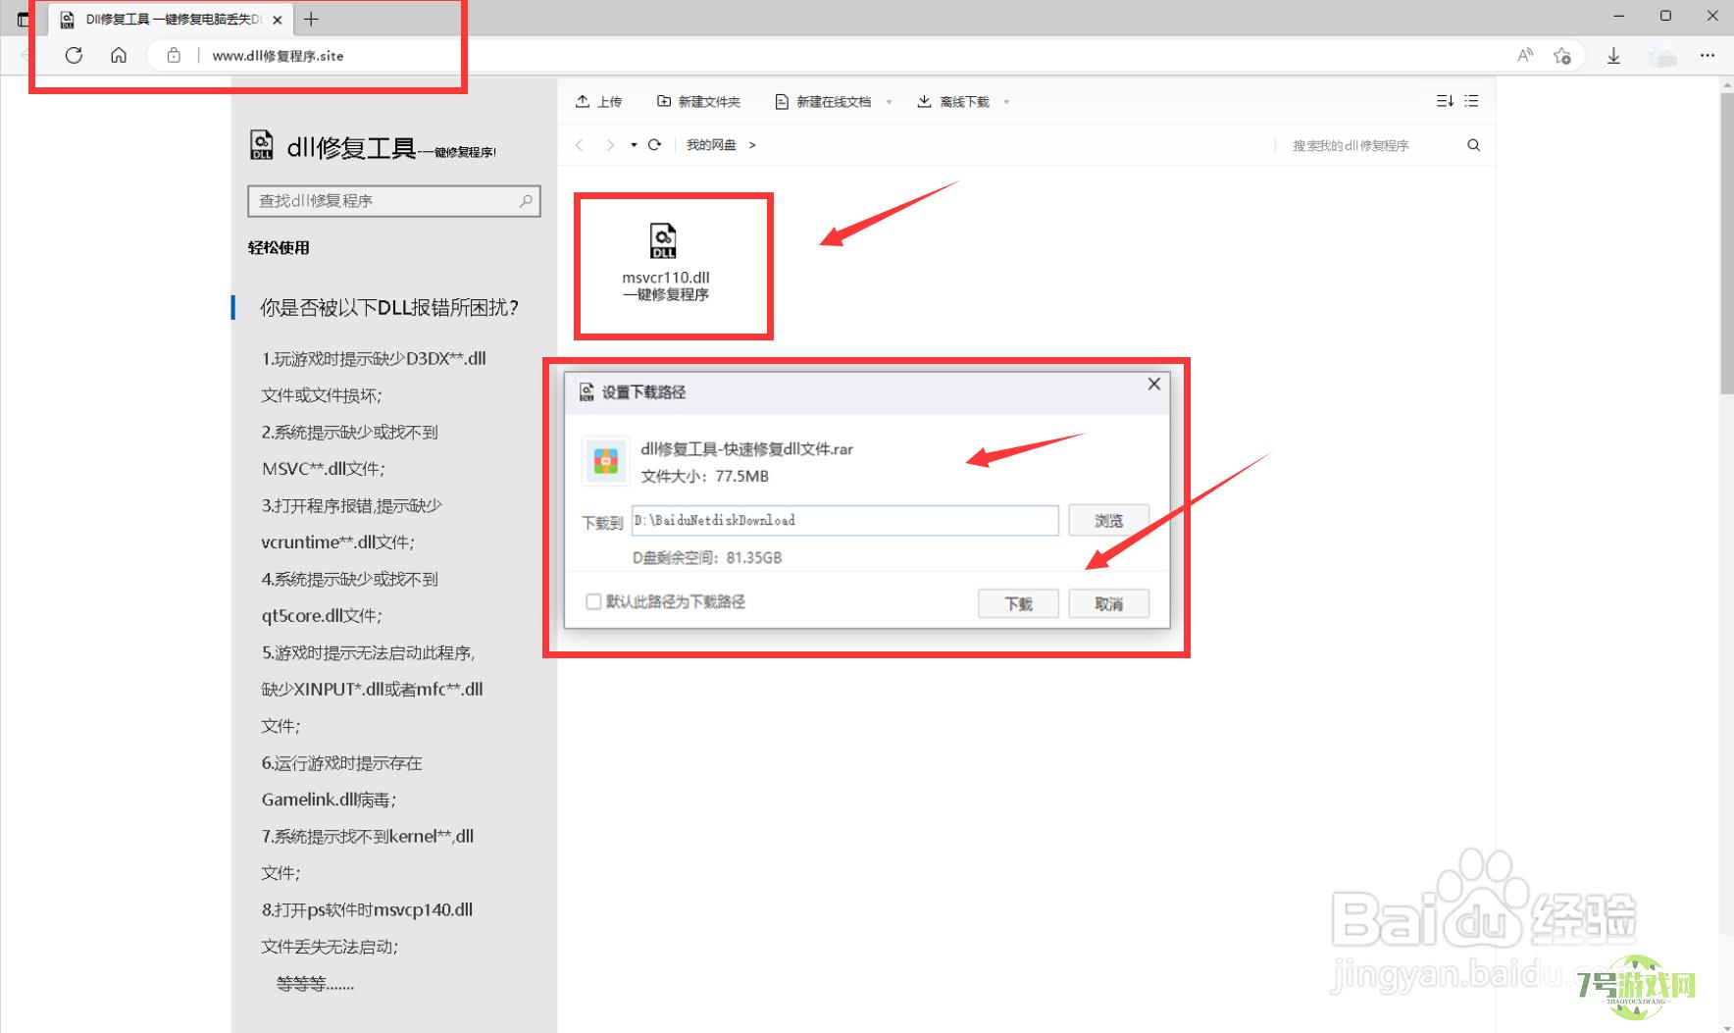Click the rar file icon in dialog
Image resolution: width=1734 pixels, height=1033 pixels.
click(606, 461)
